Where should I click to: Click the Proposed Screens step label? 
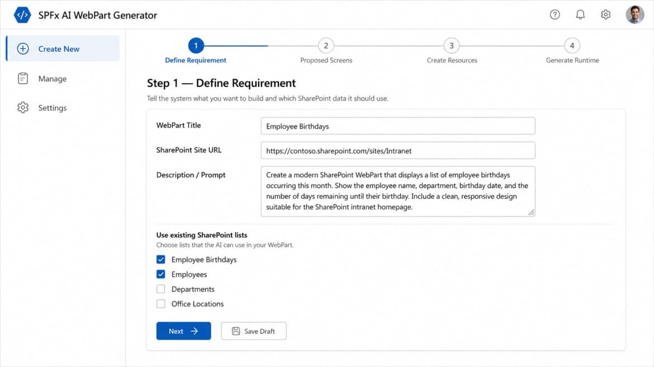[326, 60]
